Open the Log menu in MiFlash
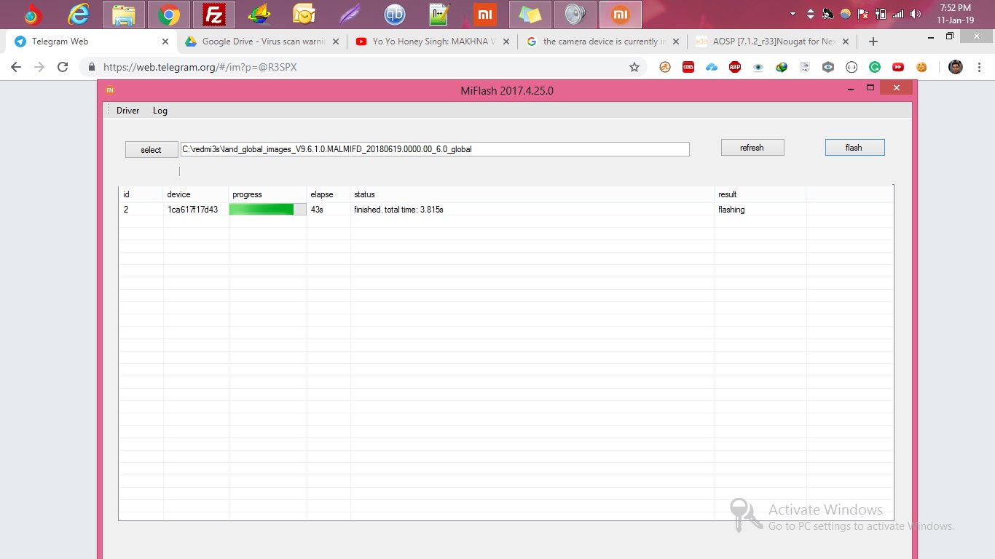 pos(160,111)
